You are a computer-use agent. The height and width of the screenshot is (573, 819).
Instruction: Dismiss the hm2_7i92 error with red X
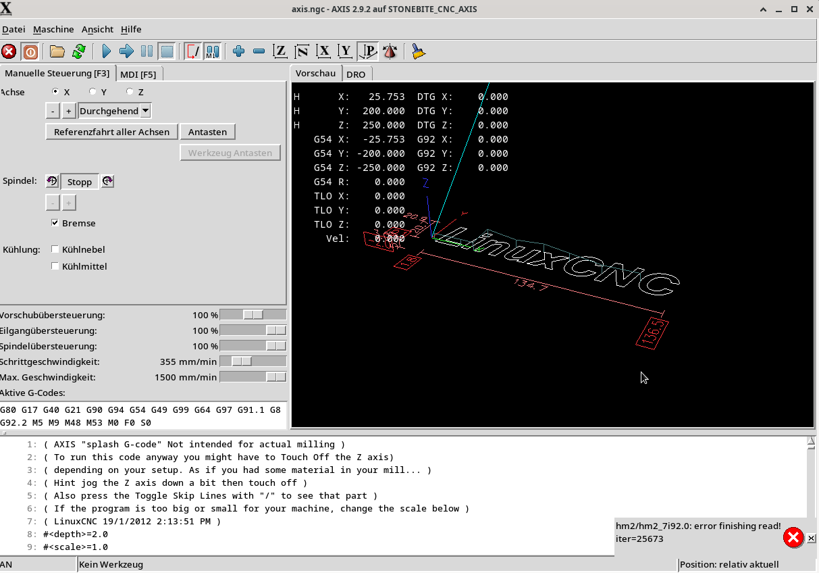[793, 538]
